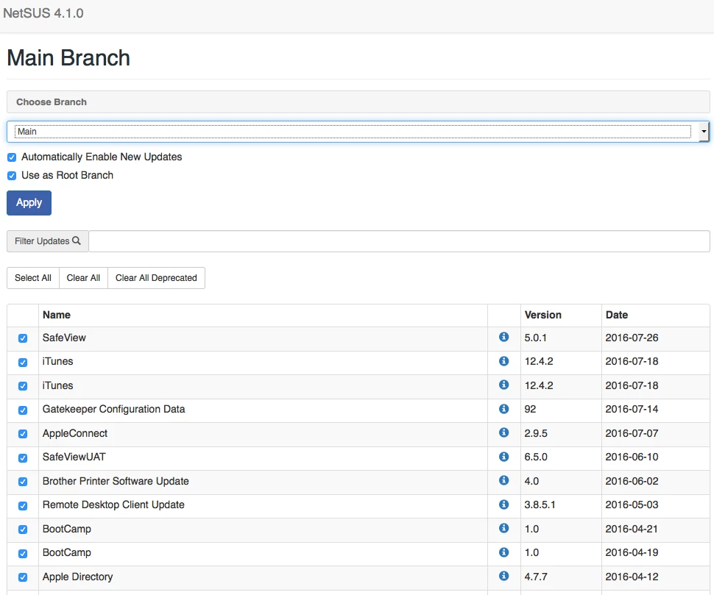Click the Apple Directory name
The image size is (714, 595).
pyautogui.click(x=78, y=577)
